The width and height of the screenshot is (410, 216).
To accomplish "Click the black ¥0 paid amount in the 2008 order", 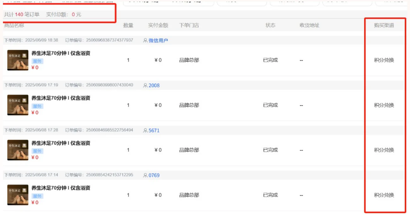I will pos(158,105).
